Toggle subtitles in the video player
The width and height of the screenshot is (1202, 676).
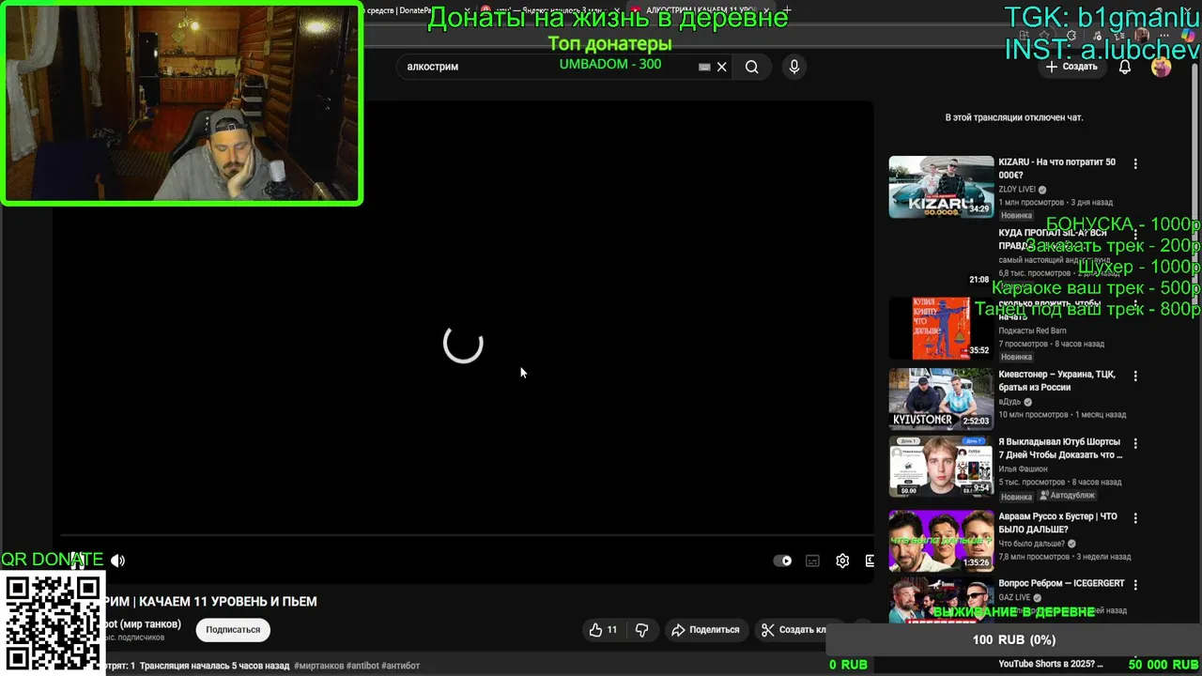pyautogui.click(x=812, y=561)
